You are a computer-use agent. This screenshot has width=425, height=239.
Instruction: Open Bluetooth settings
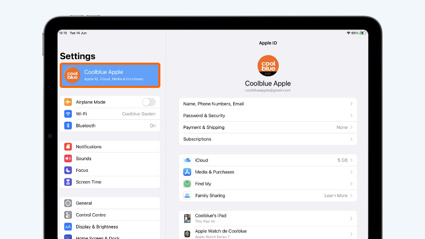pos(110,126)
